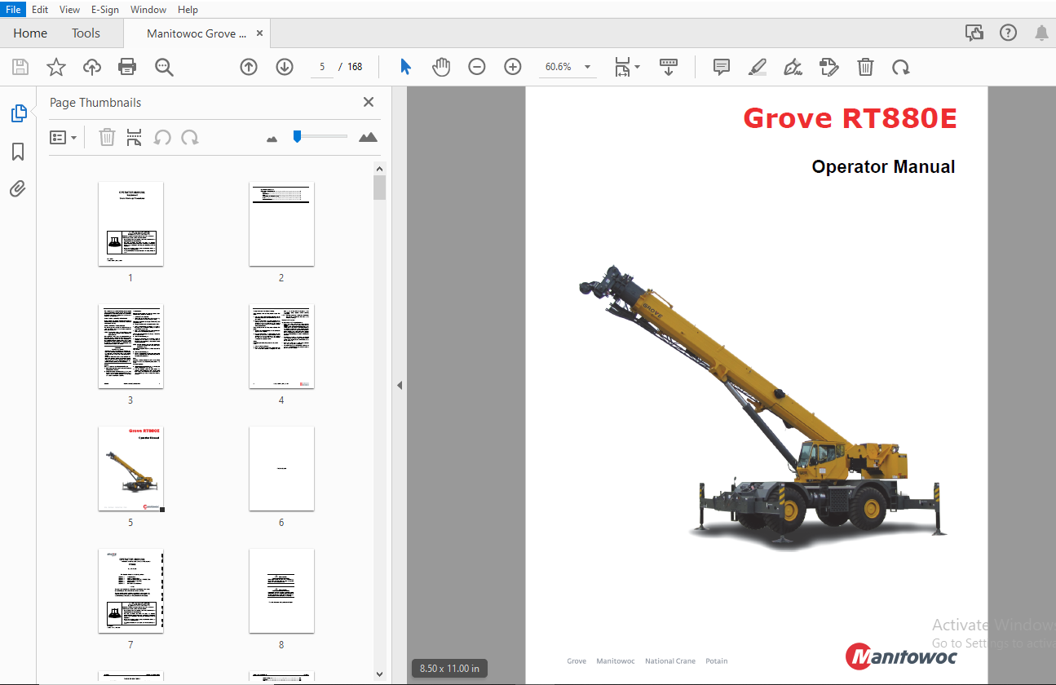
Task: Select page 7 thumbnail
Action: 130,590
